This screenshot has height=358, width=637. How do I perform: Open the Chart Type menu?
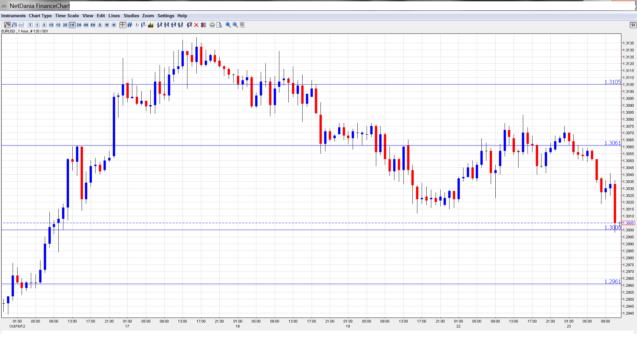pos(40,16)
